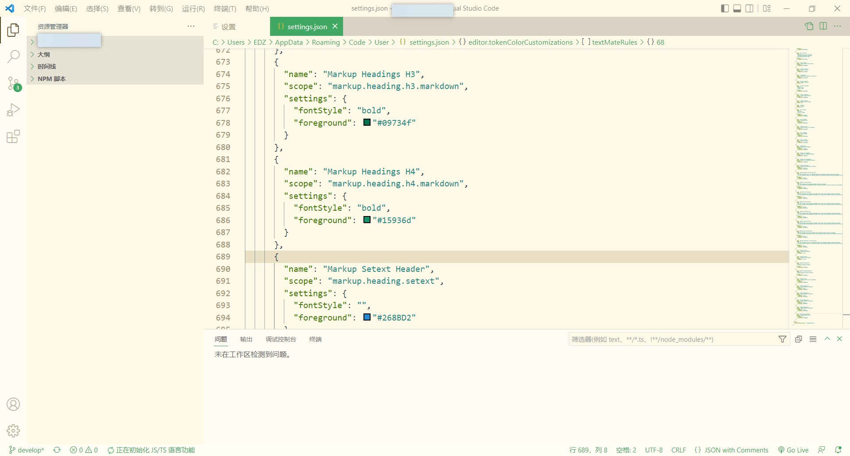Toggle bottom panel layout icon
This screenshot has width=850, height=456.
pos(737,8)
